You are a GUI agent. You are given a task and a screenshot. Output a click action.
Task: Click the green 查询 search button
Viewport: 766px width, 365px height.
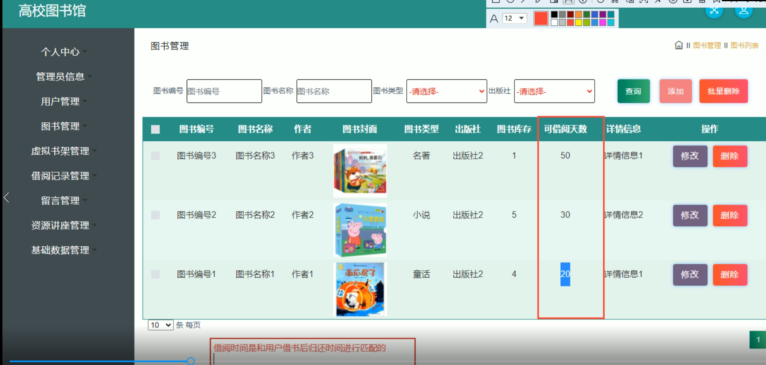633,91
